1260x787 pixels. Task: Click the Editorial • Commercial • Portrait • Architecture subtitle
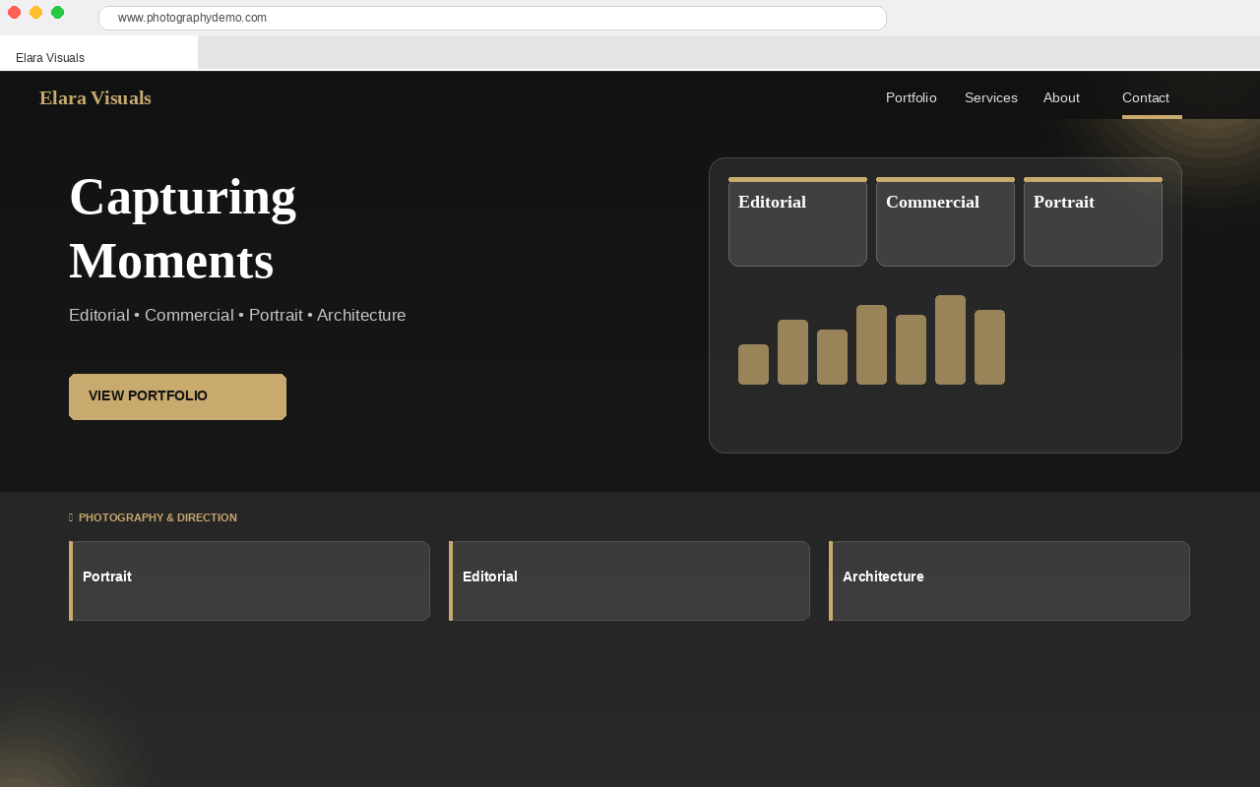237,315
